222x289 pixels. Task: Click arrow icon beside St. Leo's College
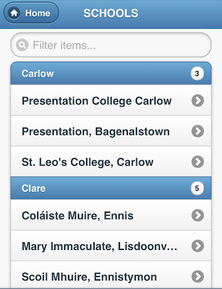point(198,161)
